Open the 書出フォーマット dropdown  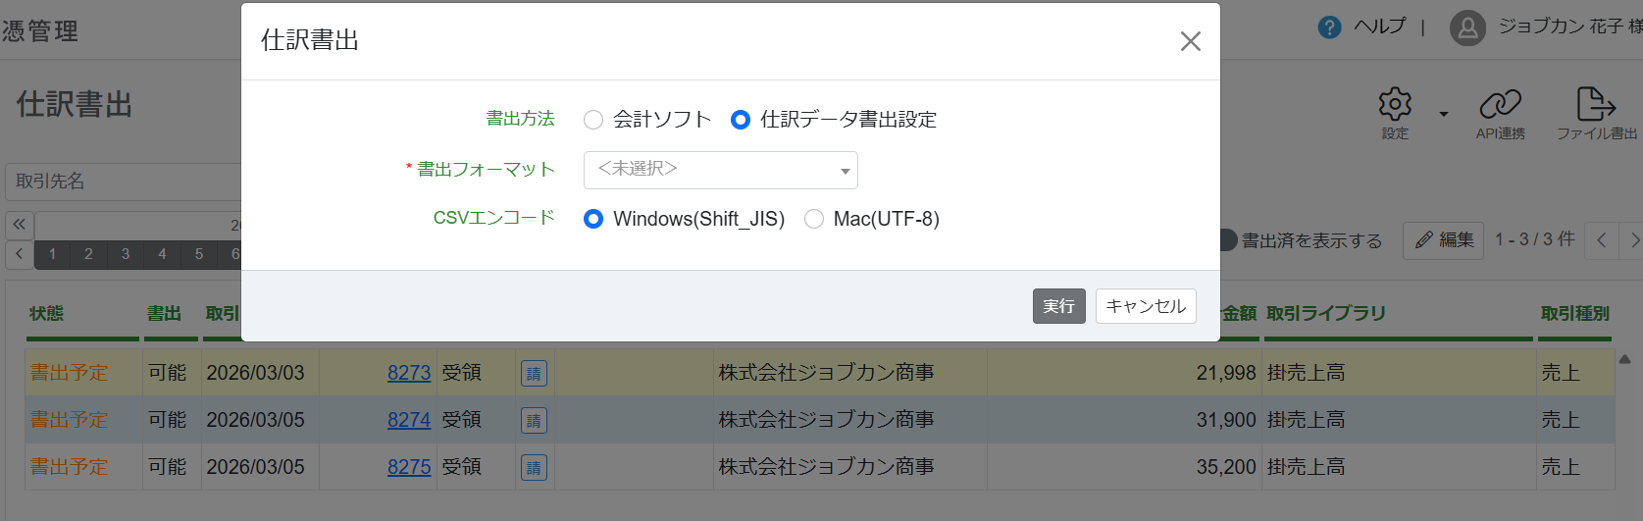click(x=720, y=170)
